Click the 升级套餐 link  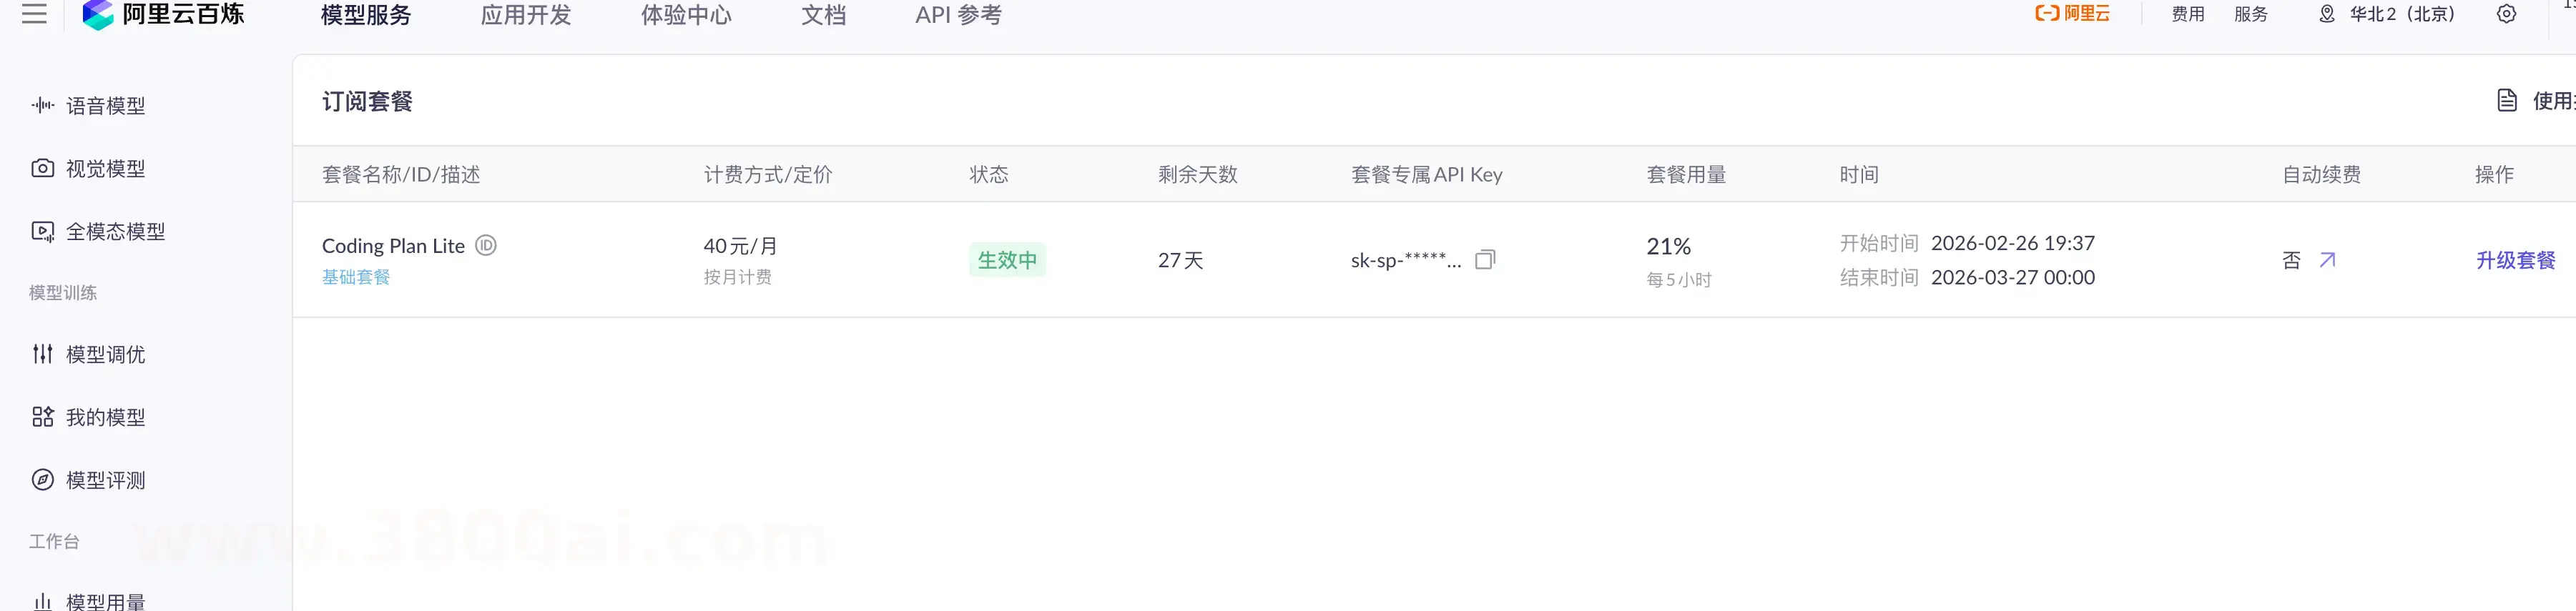[2515, 260]
